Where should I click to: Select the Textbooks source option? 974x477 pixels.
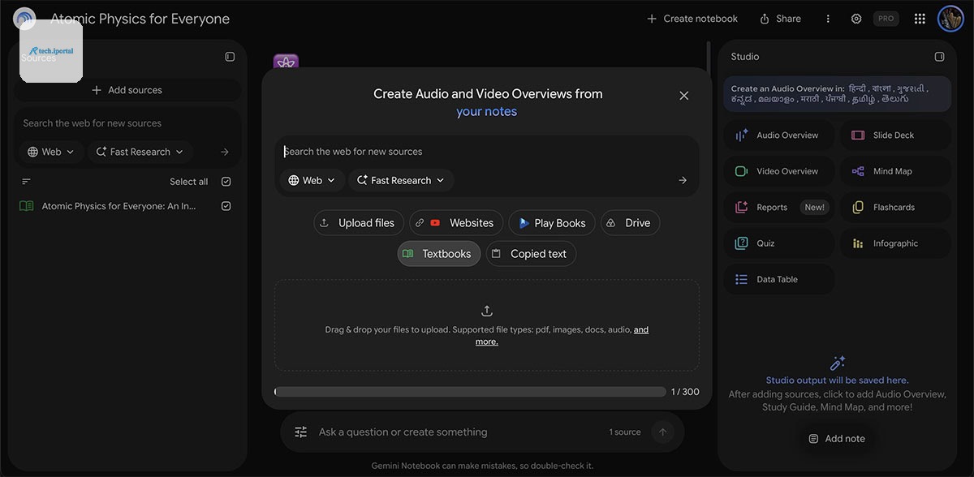point(439,254)
